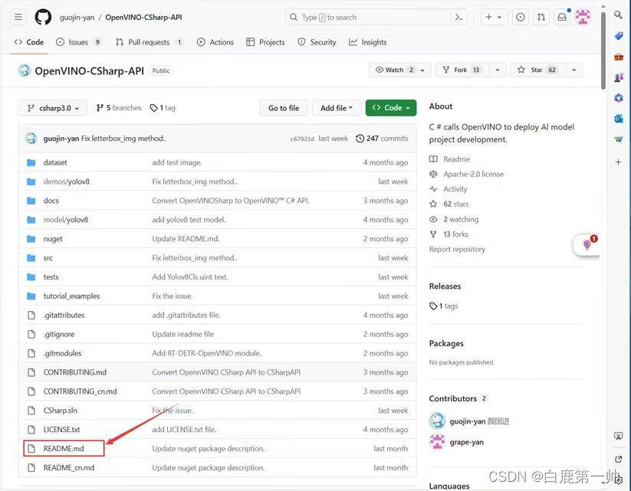This screenshot has height=491, width=631.
Task: Open the command palette icon
Action: pyautogui.click(x=458, y=18)
